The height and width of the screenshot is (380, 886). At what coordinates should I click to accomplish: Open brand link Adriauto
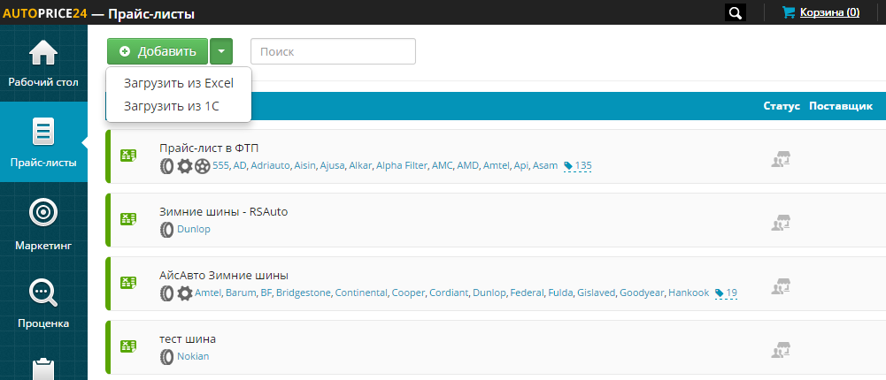tap(271, 166)
